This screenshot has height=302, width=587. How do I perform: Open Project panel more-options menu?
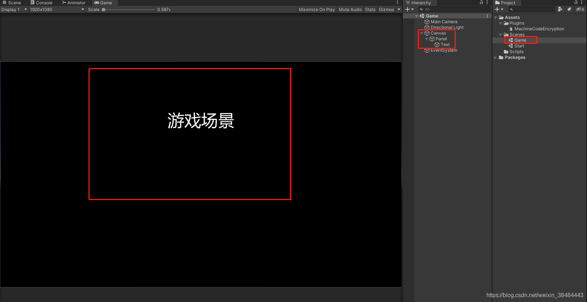582,2
